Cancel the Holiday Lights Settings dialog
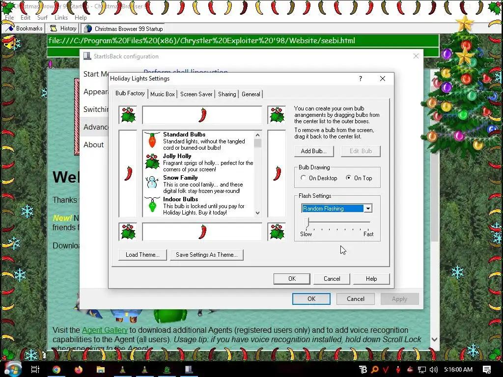The height and width of the screenshot is (377, 503). (x=332, y=279)
